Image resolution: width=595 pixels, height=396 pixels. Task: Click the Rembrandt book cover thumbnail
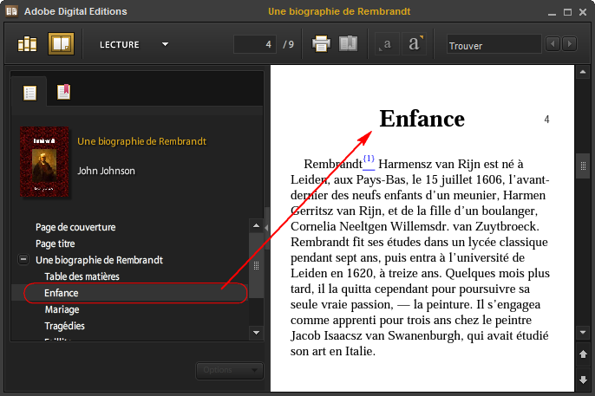[x=44, y=162]
